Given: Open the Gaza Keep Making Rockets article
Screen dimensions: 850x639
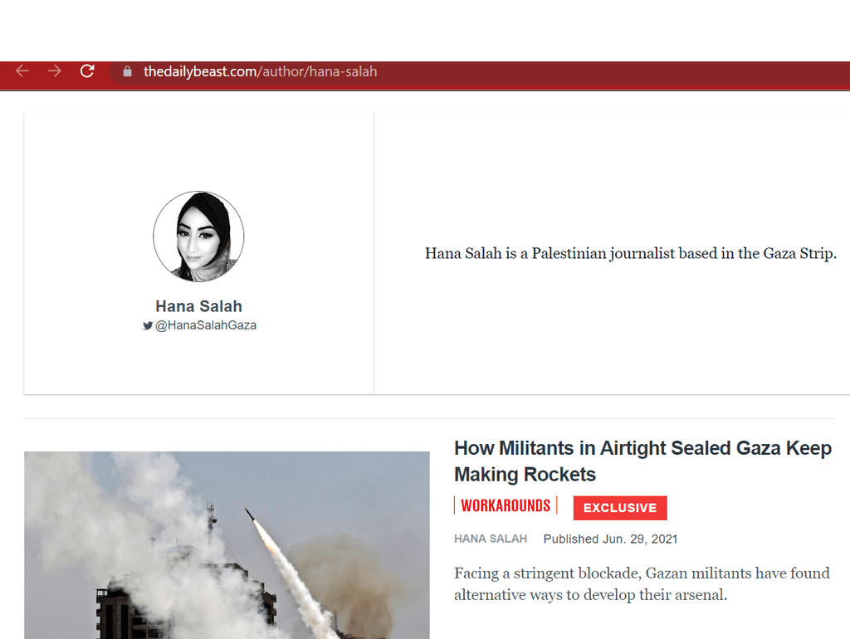Looking at the screenshot, I should pos(643,461).
